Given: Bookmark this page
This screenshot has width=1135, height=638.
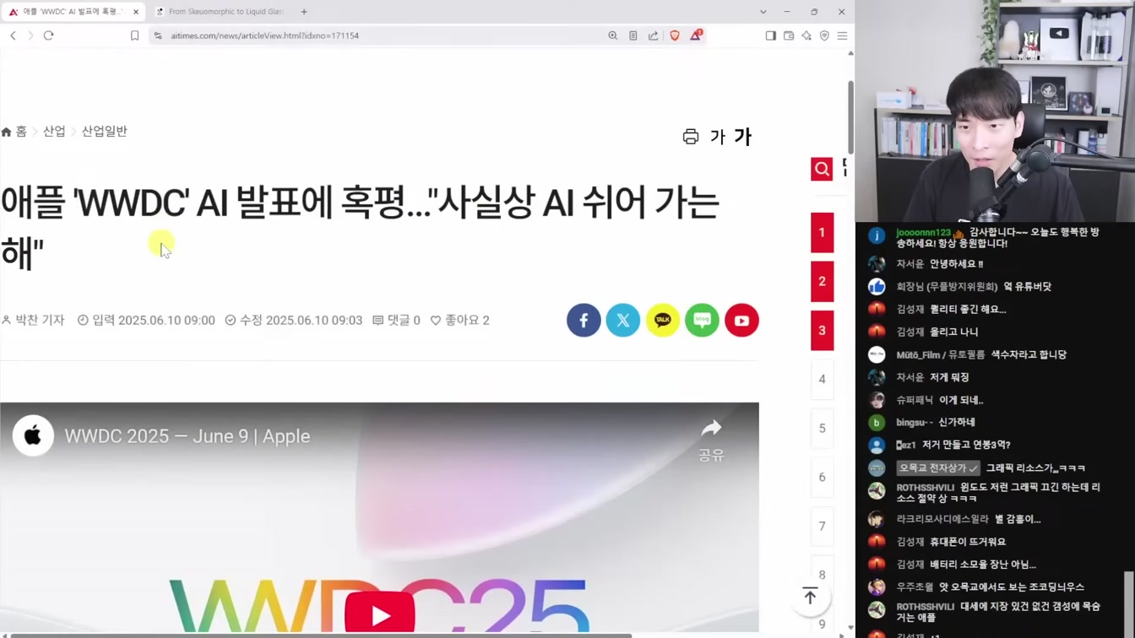Looking at the screenshot, I should click(x=134, y=35).
